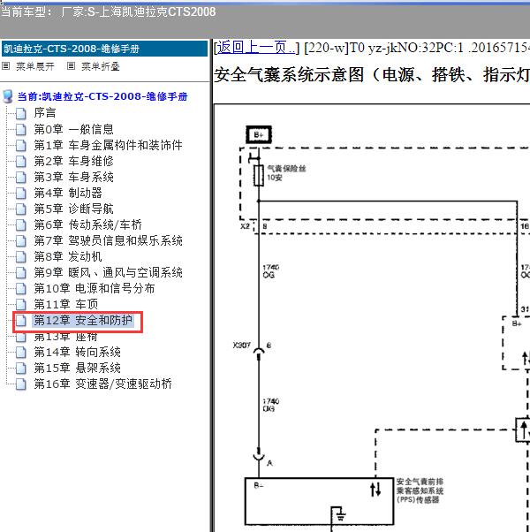Open 第1章 车身金属构件和装饰件
530x532 pixels.
point(108,145)
